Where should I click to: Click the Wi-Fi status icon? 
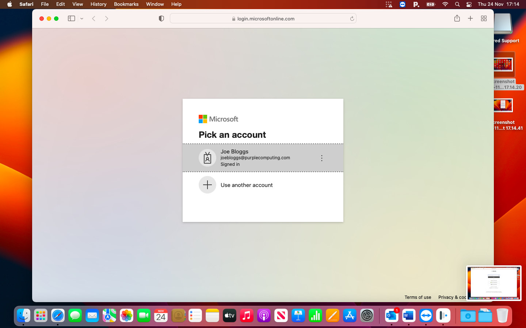445,4
